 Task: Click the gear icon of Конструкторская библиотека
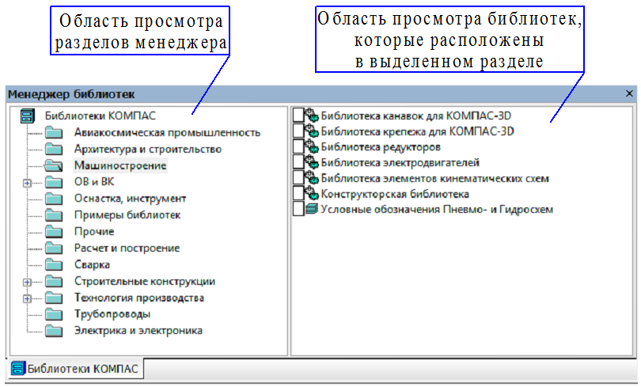point(312,194)
